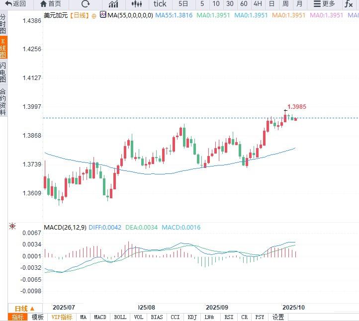Apply the MA indicator from bottom bar

84,317
